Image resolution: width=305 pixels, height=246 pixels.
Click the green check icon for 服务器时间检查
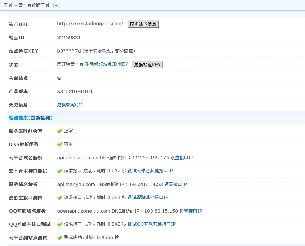click(x=60, y=131)
